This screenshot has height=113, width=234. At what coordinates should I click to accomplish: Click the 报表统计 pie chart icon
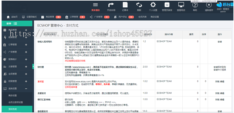tap(5, 59)
